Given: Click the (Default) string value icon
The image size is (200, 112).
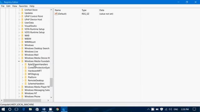Looking at the screenshot, I should pyautogui.click(x=56, y=14).
